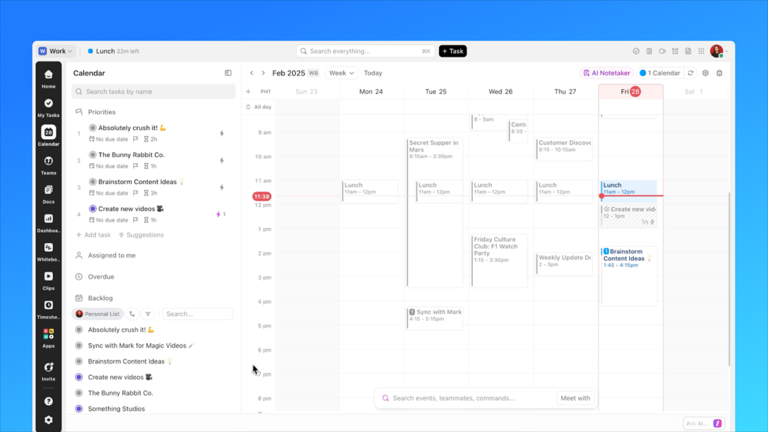
Task: Create a new task with the + Task button
Action: tap(453, 51)
